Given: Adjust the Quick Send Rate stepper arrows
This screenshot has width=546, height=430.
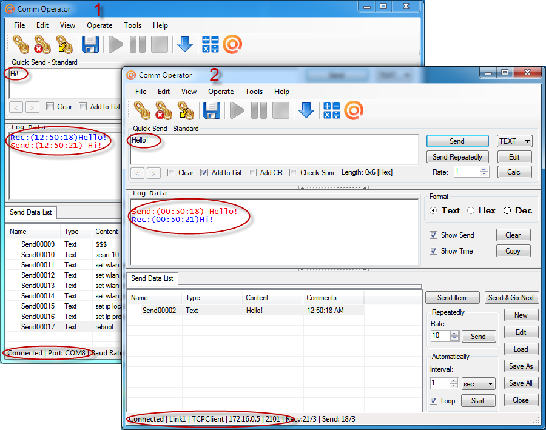Looking at the screenshot, I should click(x=484, y=172).
